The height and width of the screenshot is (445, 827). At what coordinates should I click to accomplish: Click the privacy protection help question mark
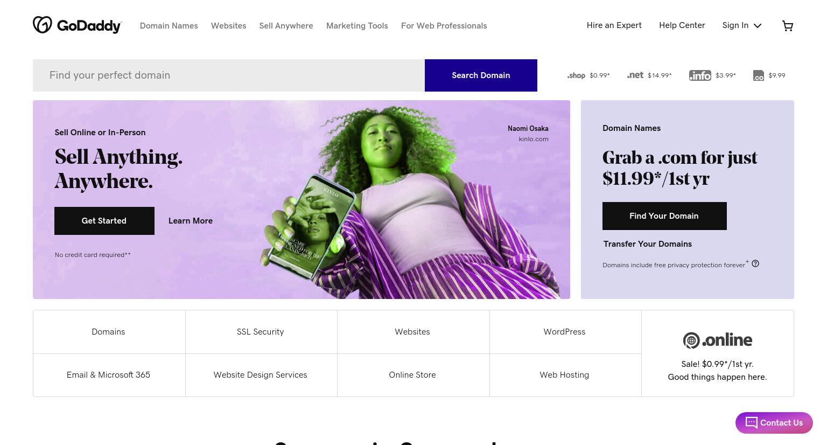click(x=755, y=263)
